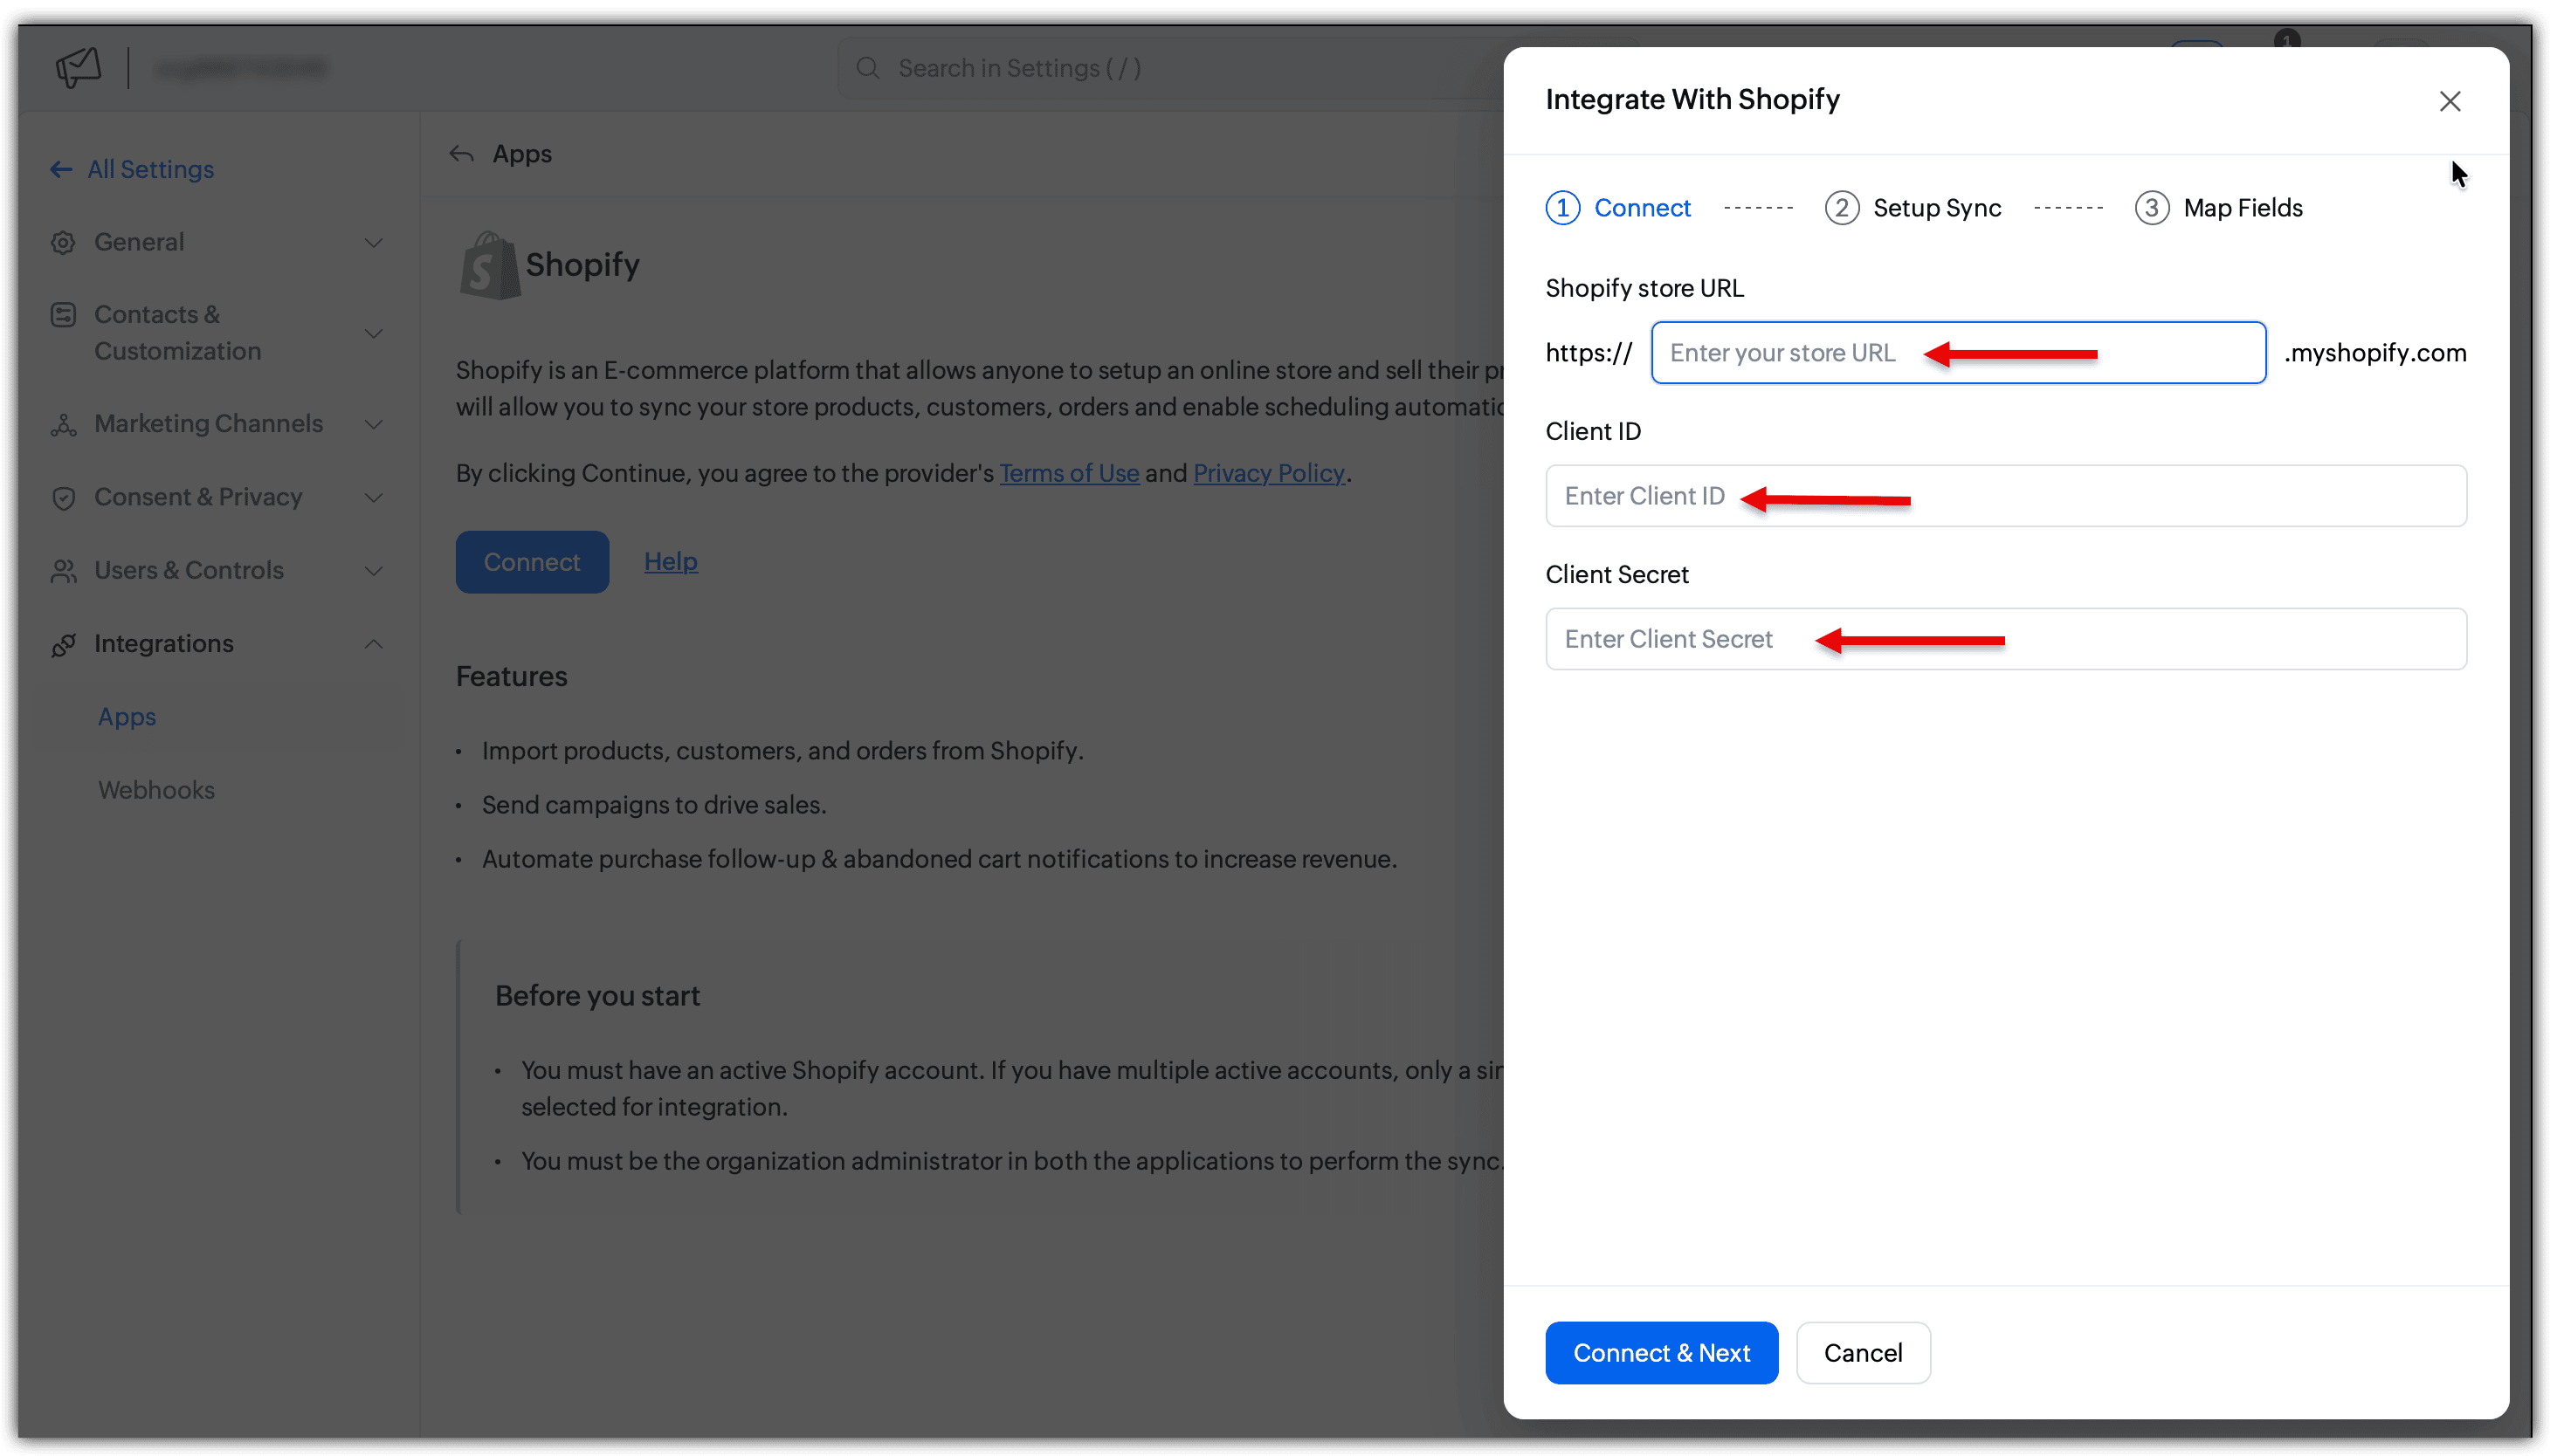Select step 3 Map Fields
Screen dimensions: 2557x1456
click(x=2218, y=208)
